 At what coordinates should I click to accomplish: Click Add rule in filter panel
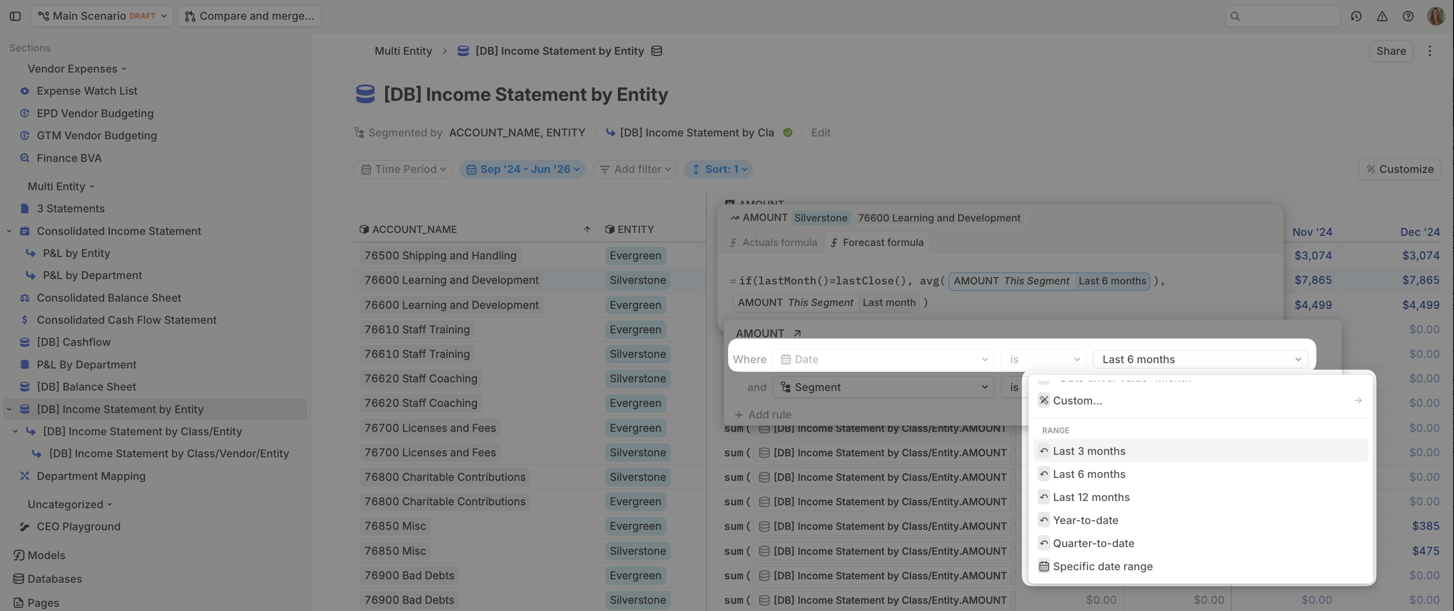pos(763,414)
